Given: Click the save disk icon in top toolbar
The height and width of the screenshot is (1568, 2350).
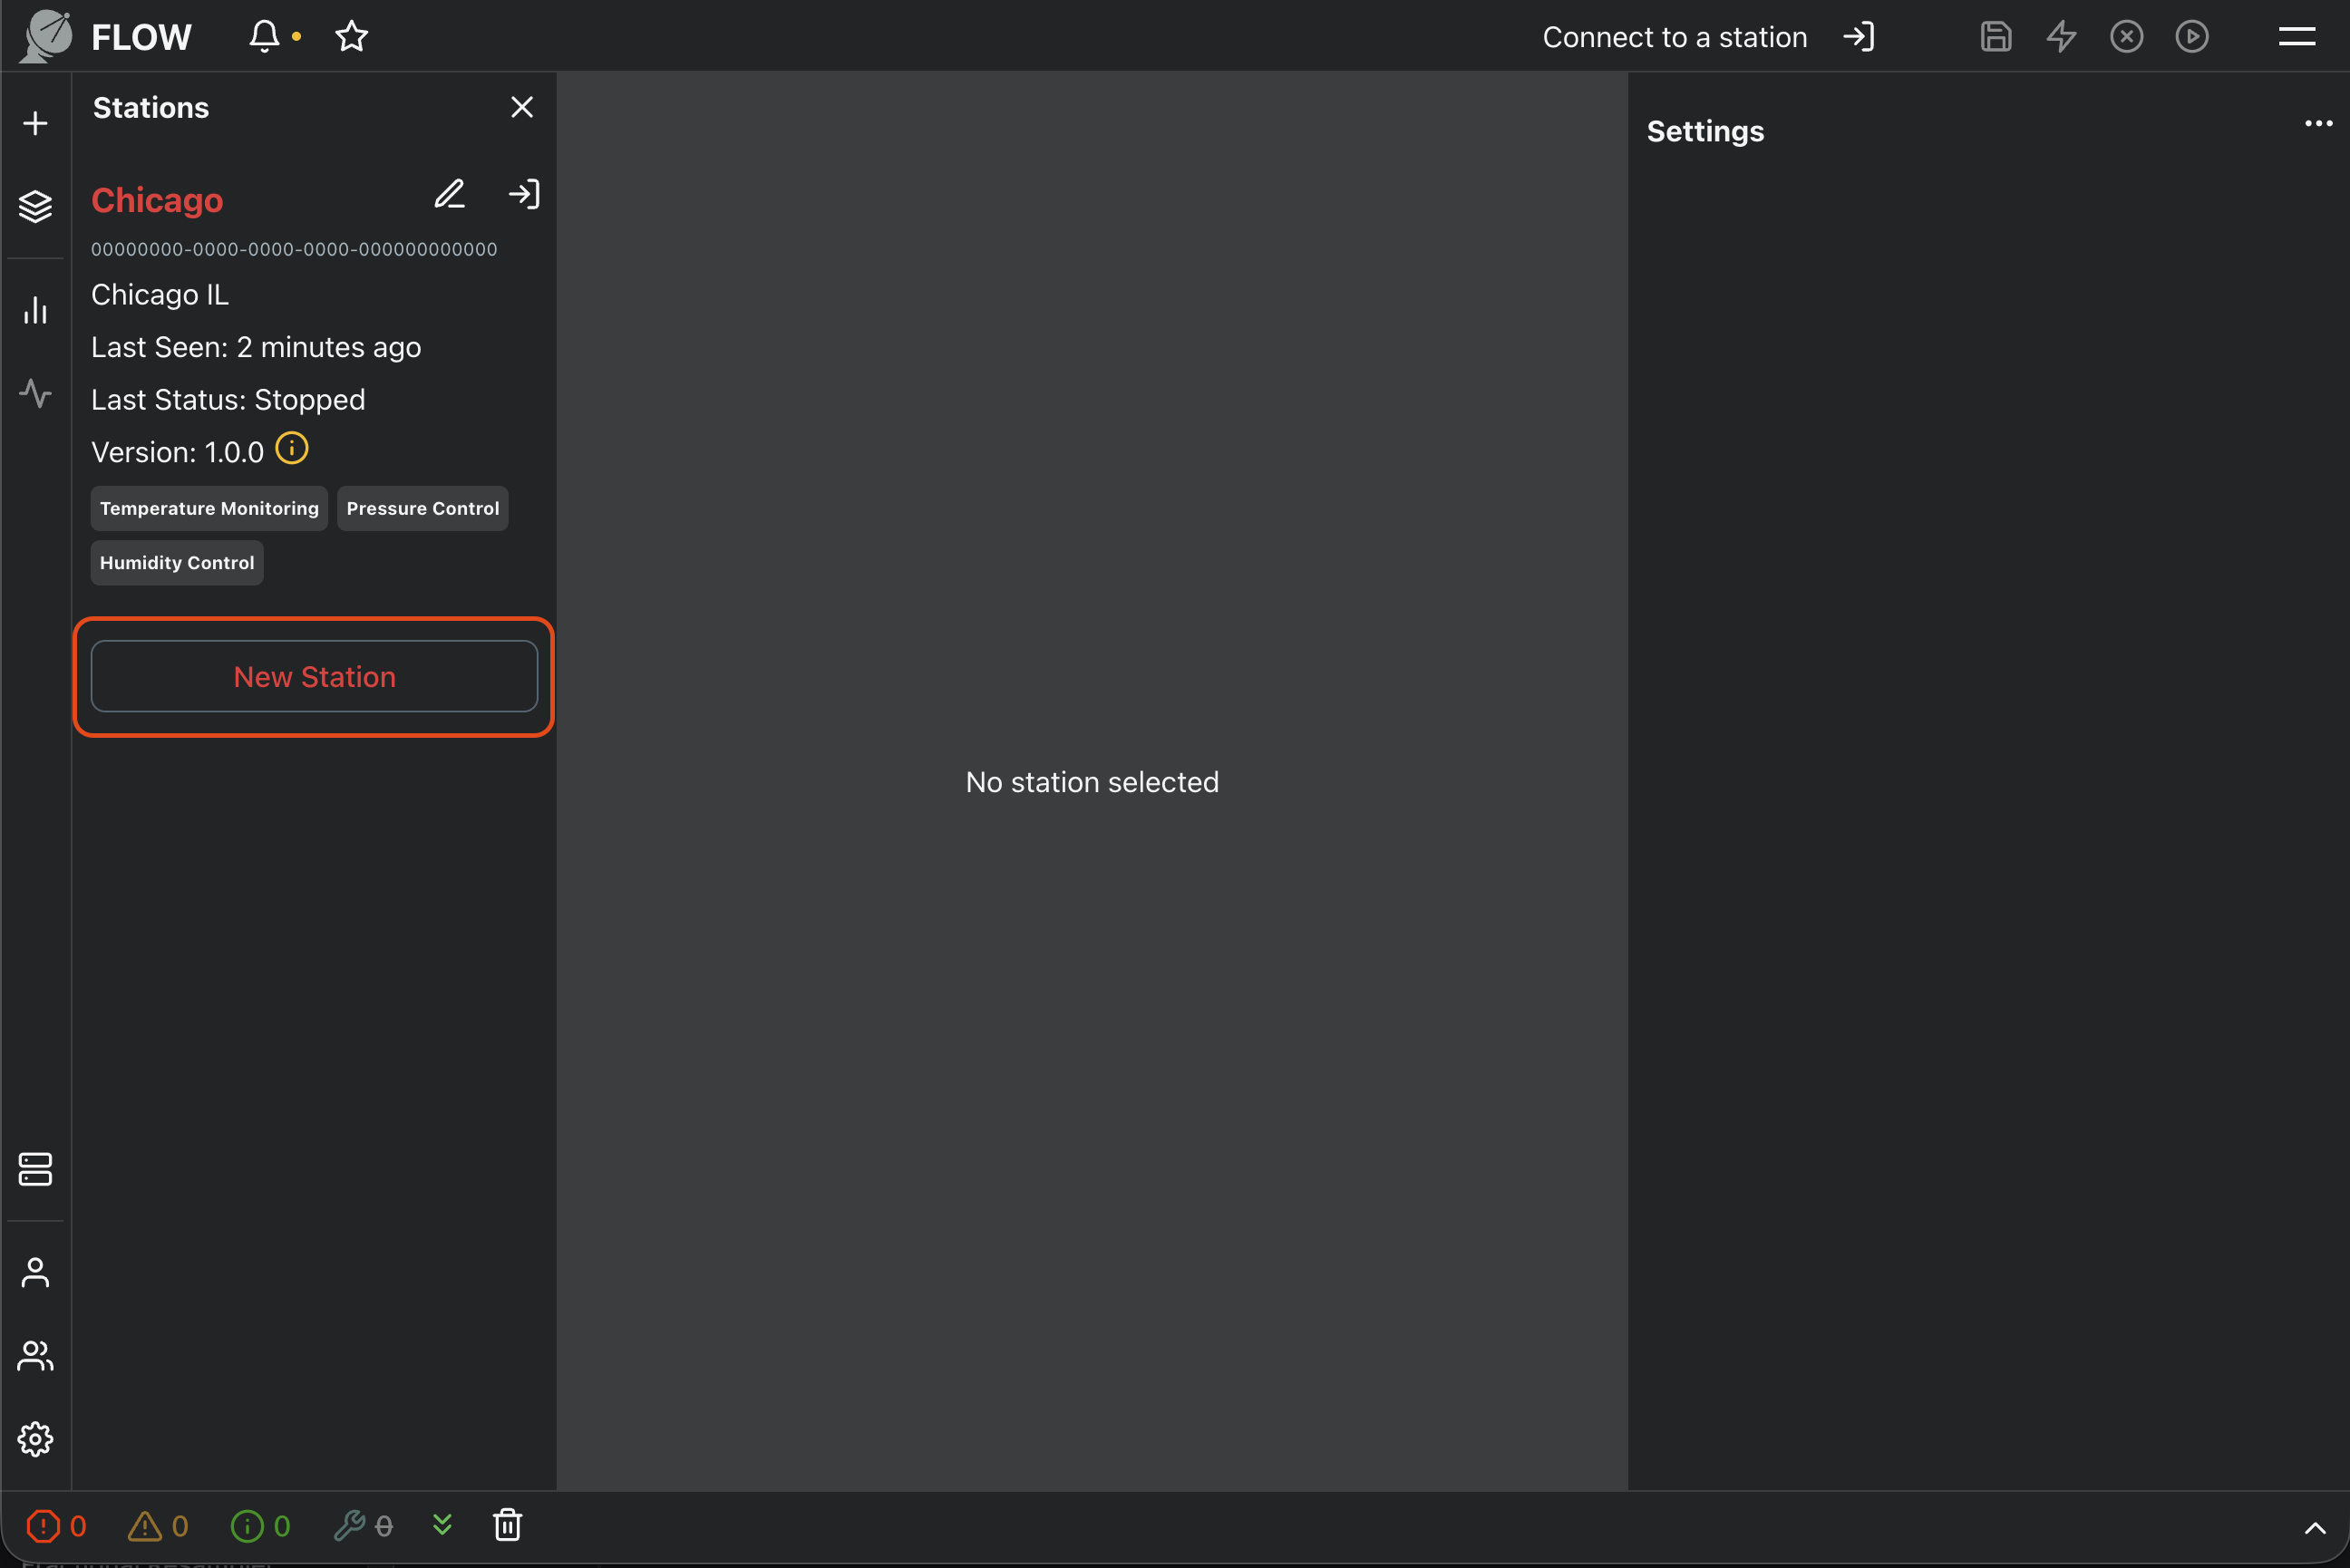Looking at the screenshot, I should pyautogui.click(x=1995, y=37).
